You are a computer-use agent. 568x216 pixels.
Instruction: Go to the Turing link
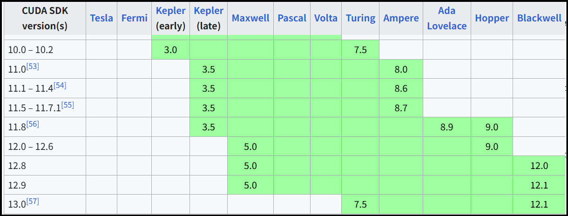[360, 18]
